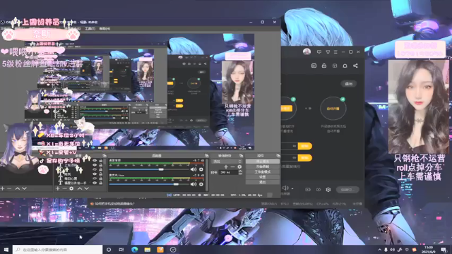Show hidden system tray icons chevron

[x=380, y=250]
